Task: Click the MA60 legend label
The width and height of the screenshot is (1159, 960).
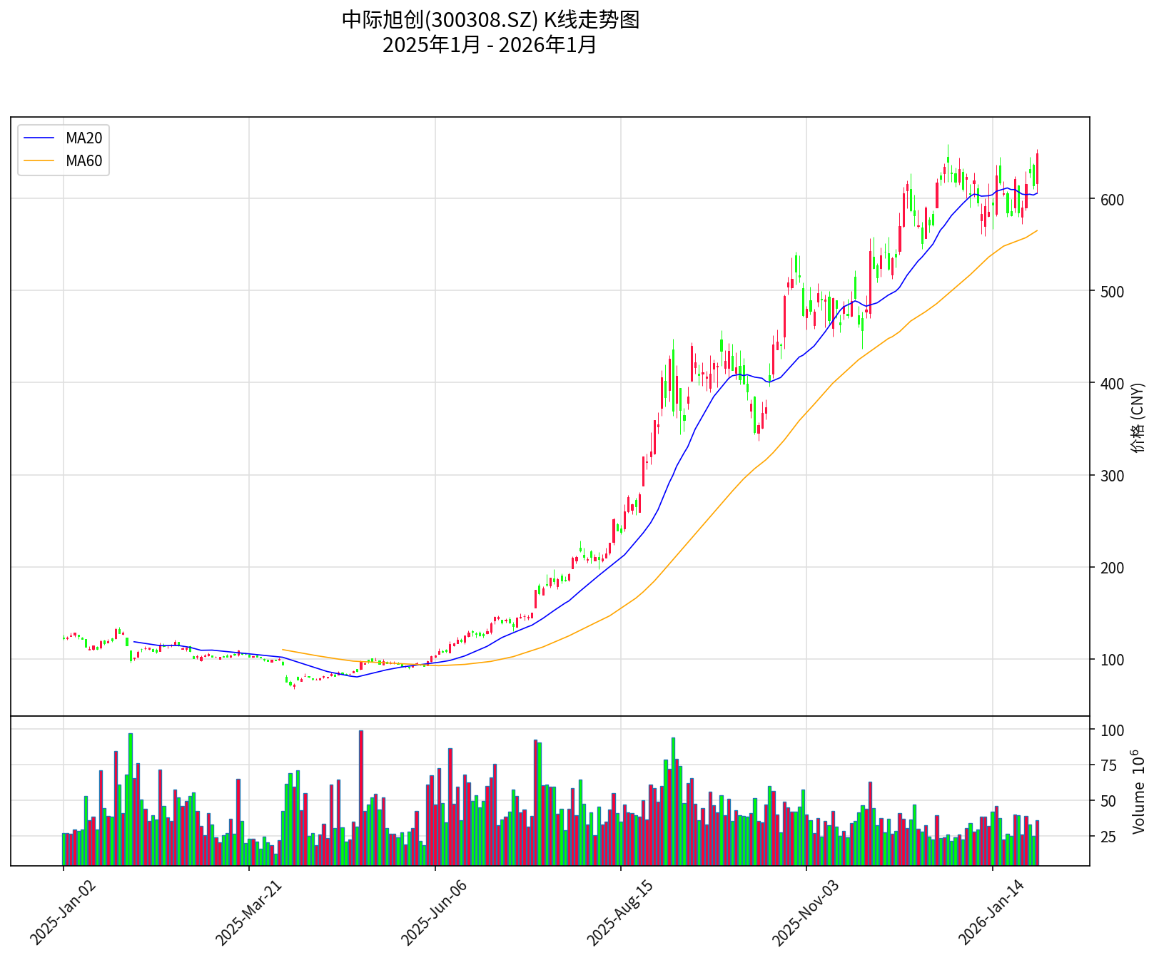Action: [83, 161]
